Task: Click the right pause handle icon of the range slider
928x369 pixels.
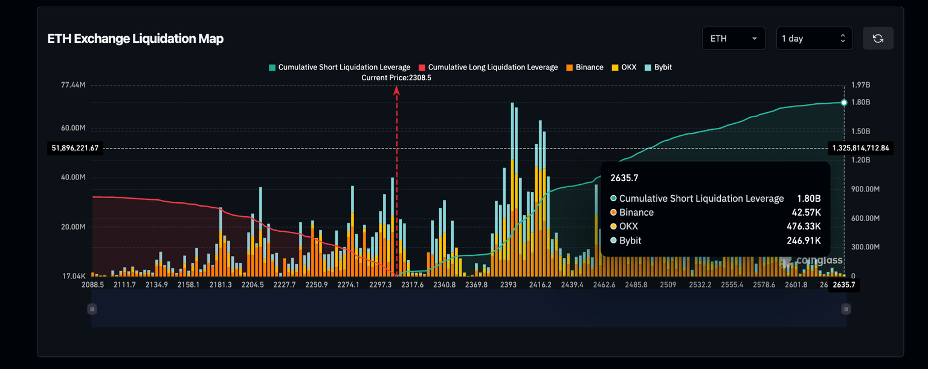Action: [x=845, y=309]
